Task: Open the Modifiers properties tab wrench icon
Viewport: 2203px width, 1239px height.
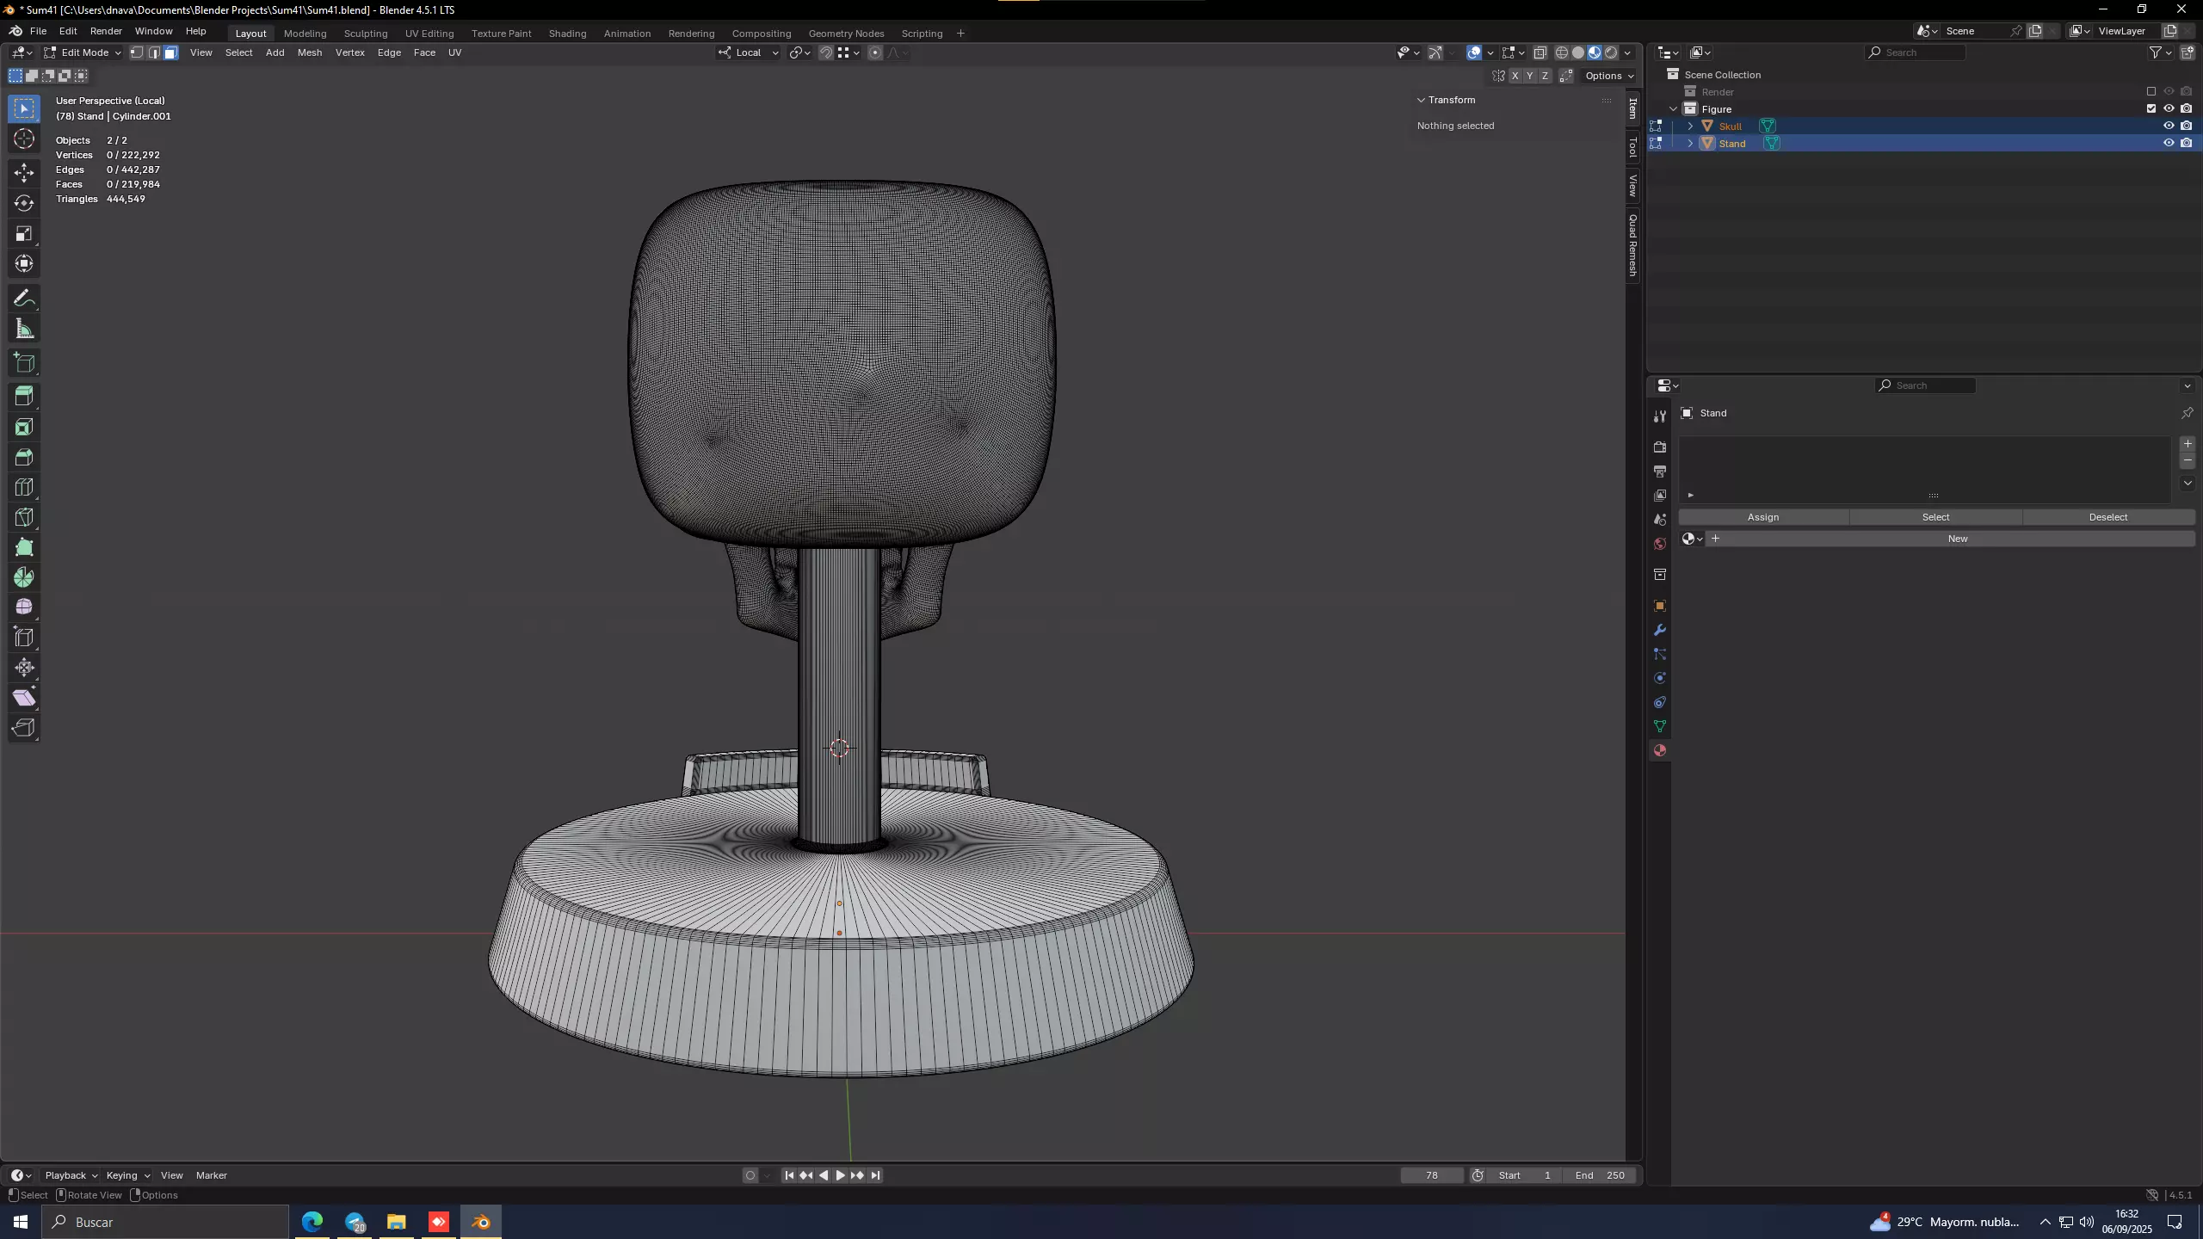Action: [x=1660, y=630]
